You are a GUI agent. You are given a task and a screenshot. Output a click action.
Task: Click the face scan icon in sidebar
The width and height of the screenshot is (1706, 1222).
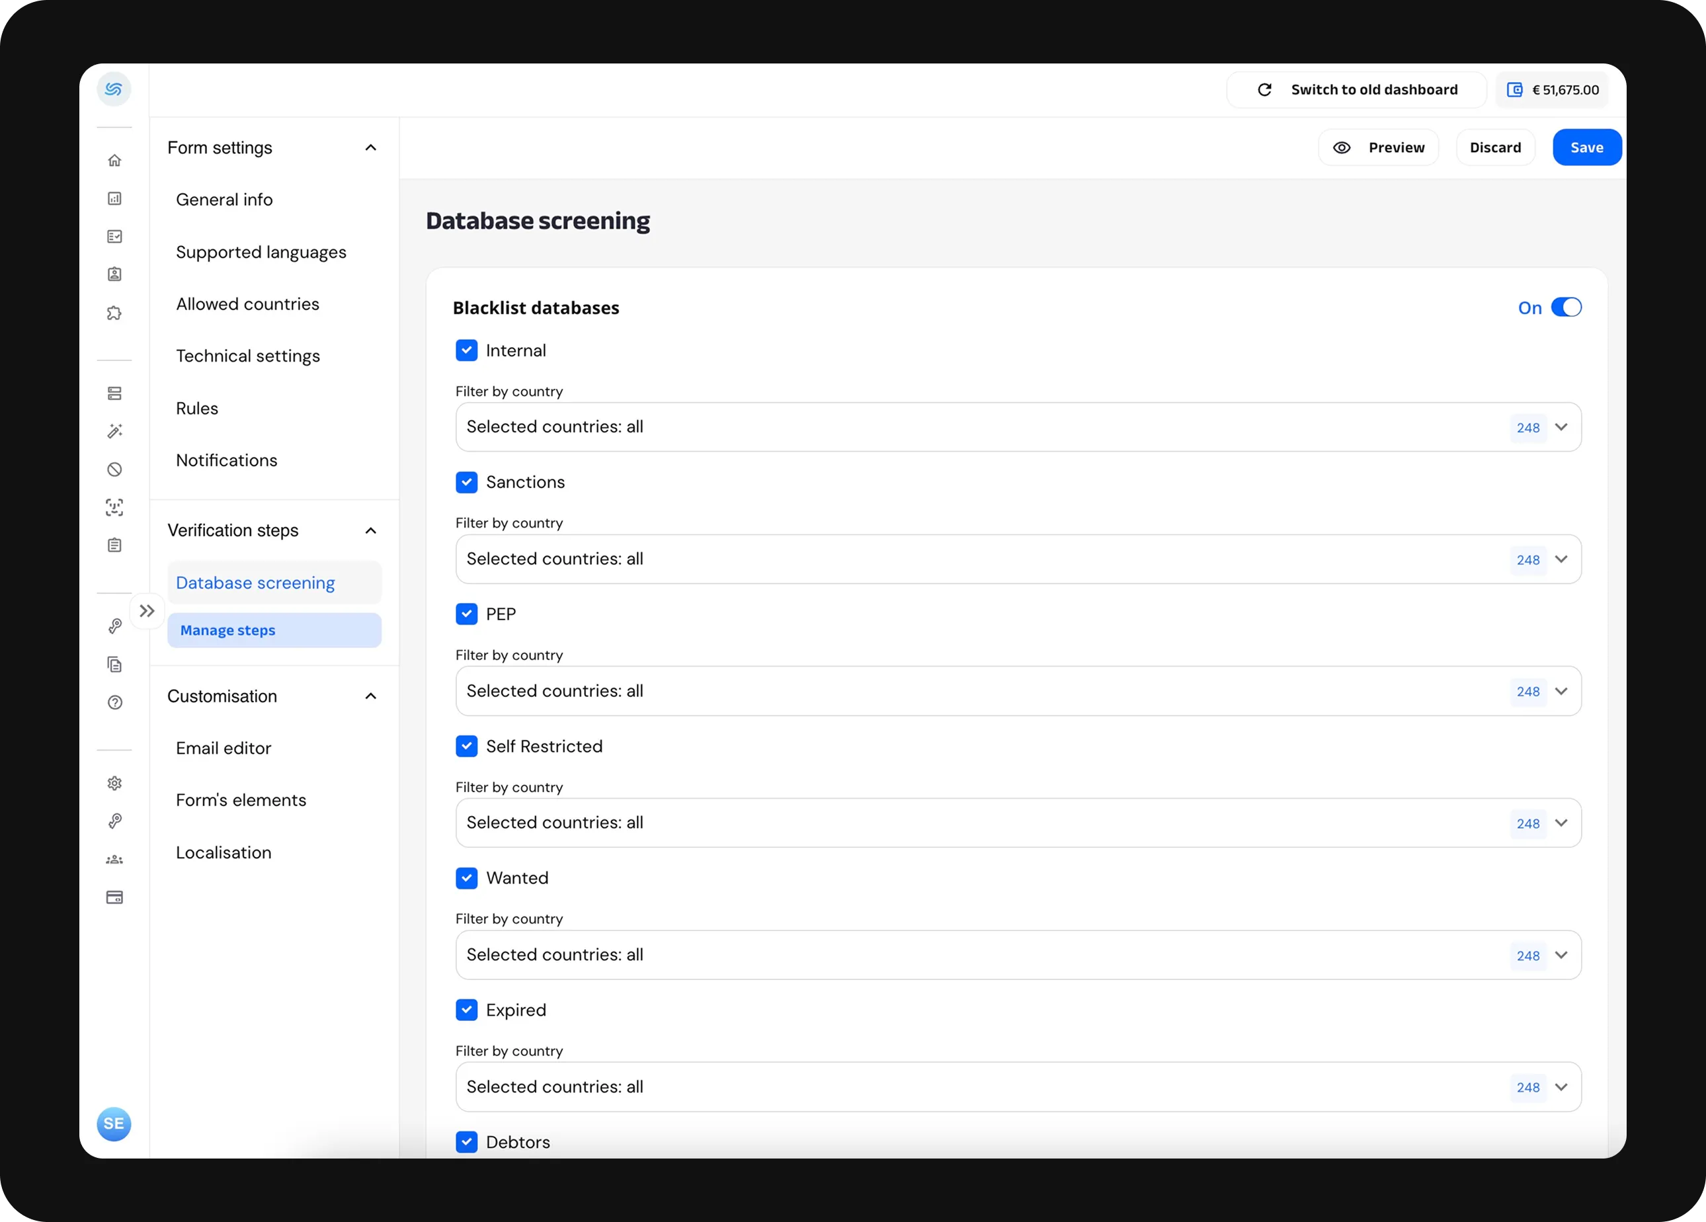click(x=114, y=507)
